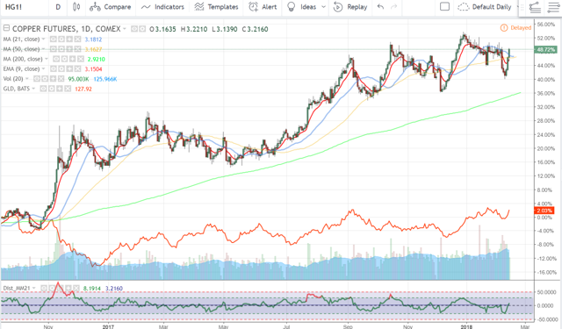Click the Compare symbols button

(x=111, y=7)
